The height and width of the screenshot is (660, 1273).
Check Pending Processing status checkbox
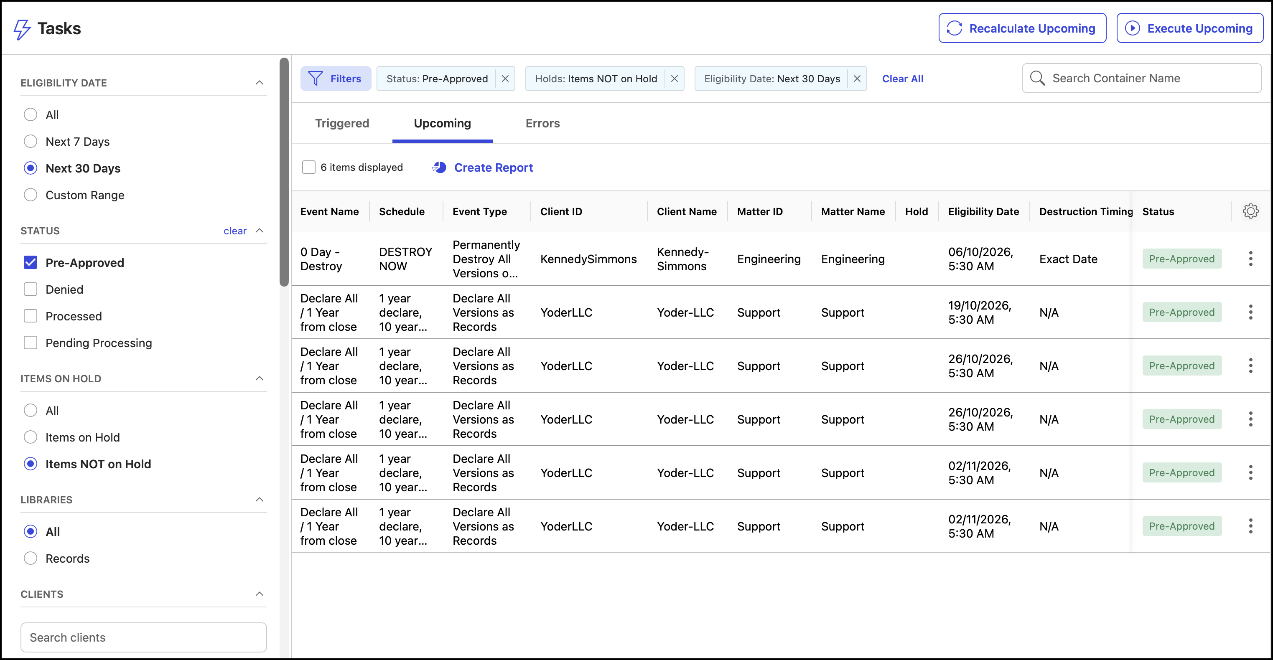coord(31,343)
